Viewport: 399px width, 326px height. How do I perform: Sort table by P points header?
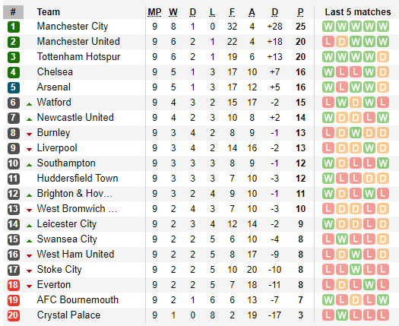tap(300, 12)
